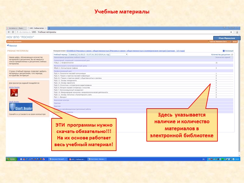Click the Adobe Reader PDF logo icon
Image resolution: width=244 pixels, height=183 pixels.
click(14, 93)
